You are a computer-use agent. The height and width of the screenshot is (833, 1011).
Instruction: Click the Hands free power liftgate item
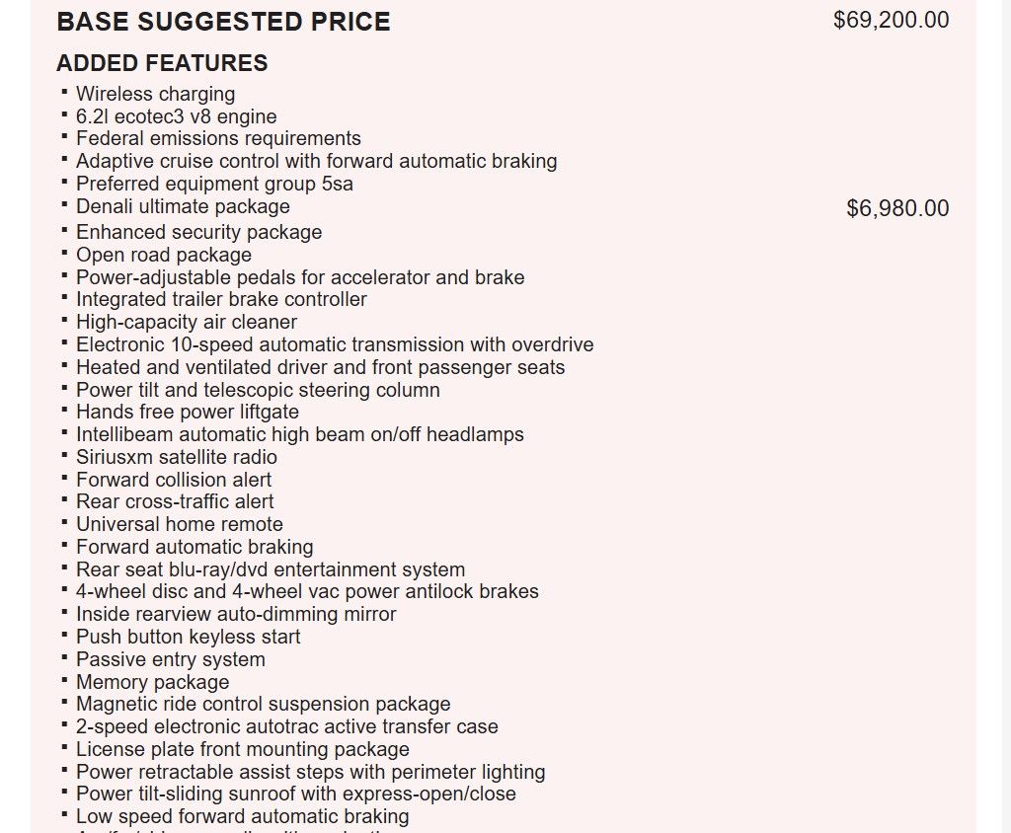pos(188,412)
